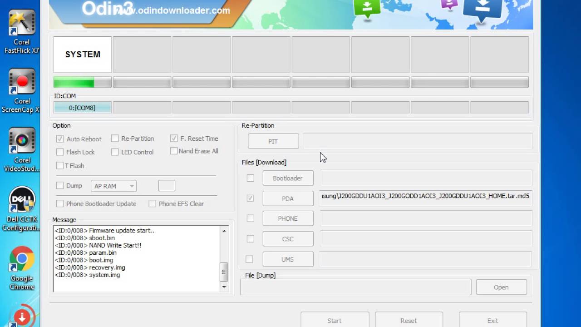Enable LED Control option
Image resolution: width=581 pixels, height=327 pixels.
(115, 152)
